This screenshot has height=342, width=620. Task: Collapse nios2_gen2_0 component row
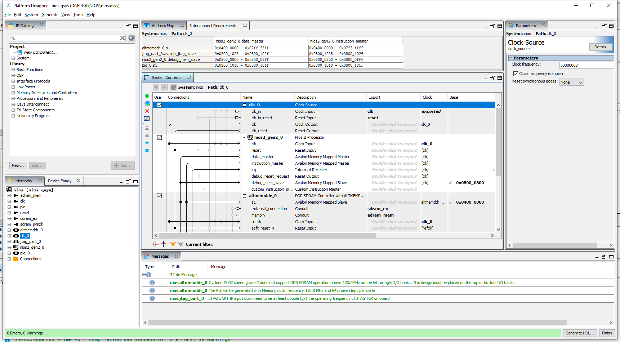(244, 137)
